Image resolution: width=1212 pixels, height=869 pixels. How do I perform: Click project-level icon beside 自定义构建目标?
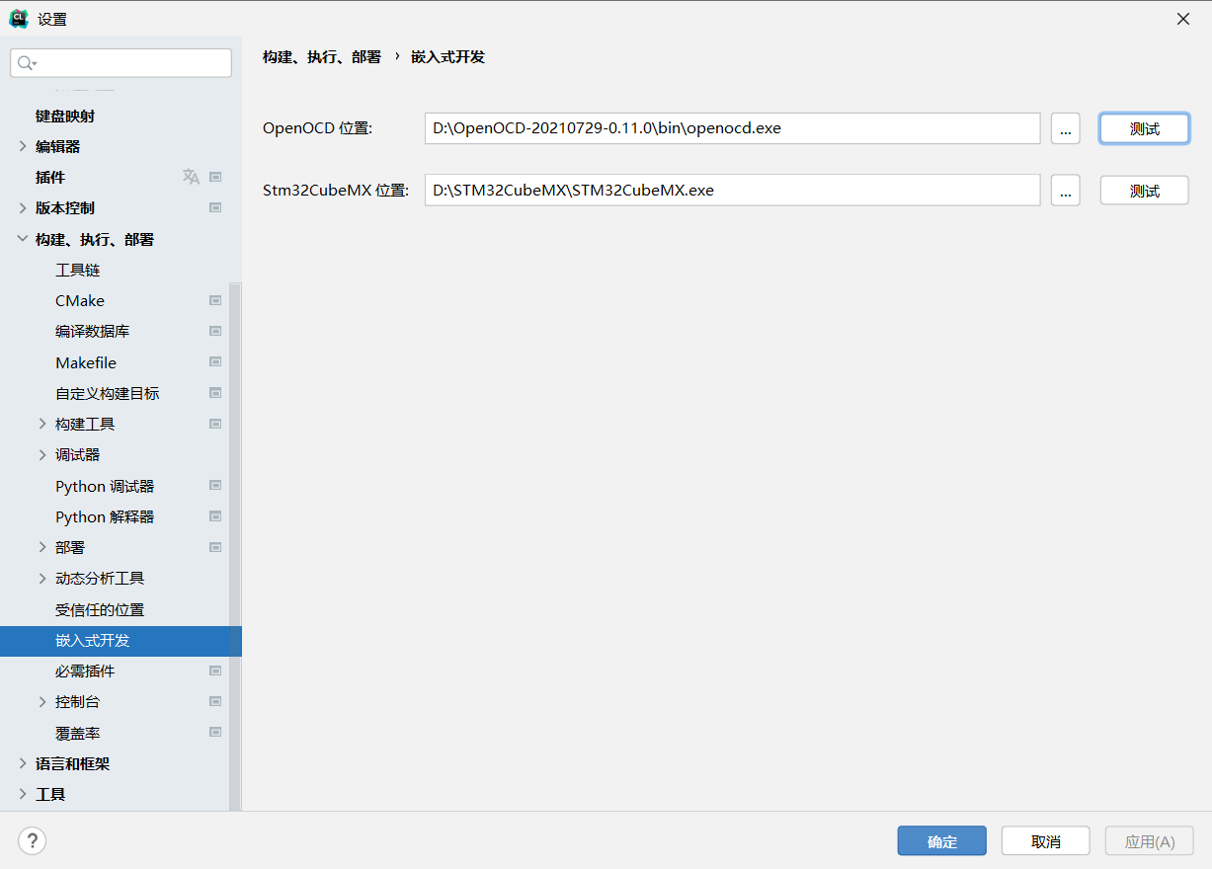tap(215, 393)
